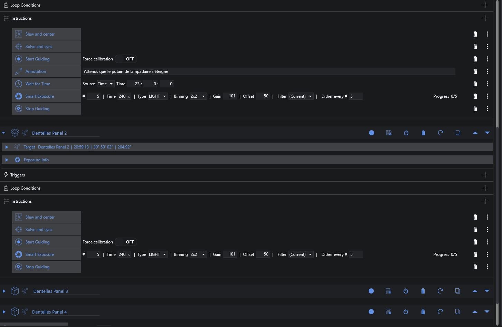Open the Source dropdown in Wait for Time
This screenshot has height=327, width=502.
click(x=105, y=84)
